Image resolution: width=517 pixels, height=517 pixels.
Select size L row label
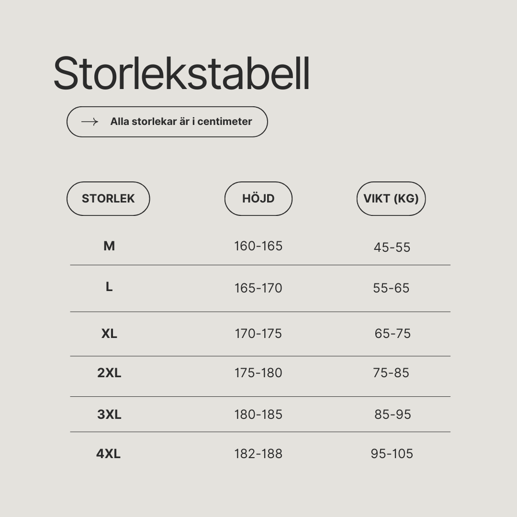click(x=109, y=287)
